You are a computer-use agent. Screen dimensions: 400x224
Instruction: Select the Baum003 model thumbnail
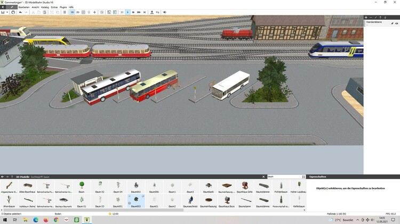point(135,201)
